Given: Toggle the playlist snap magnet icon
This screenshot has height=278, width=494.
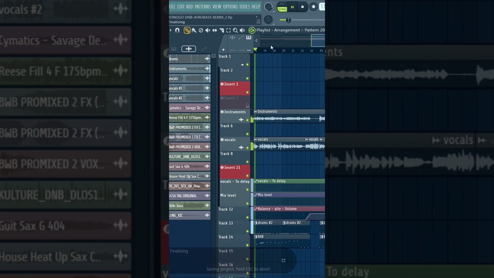Looking at the screenshot, I should pyautogui.click(x=177, y=30).
